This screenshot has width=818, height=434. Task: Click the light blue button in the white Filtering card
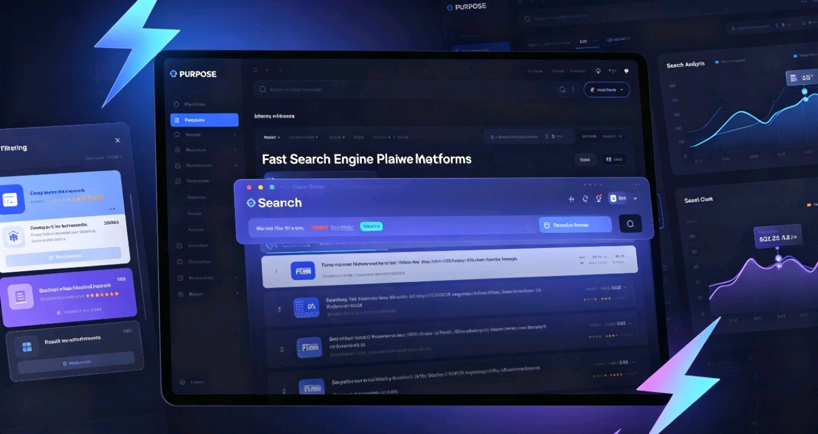coord(62,256)
